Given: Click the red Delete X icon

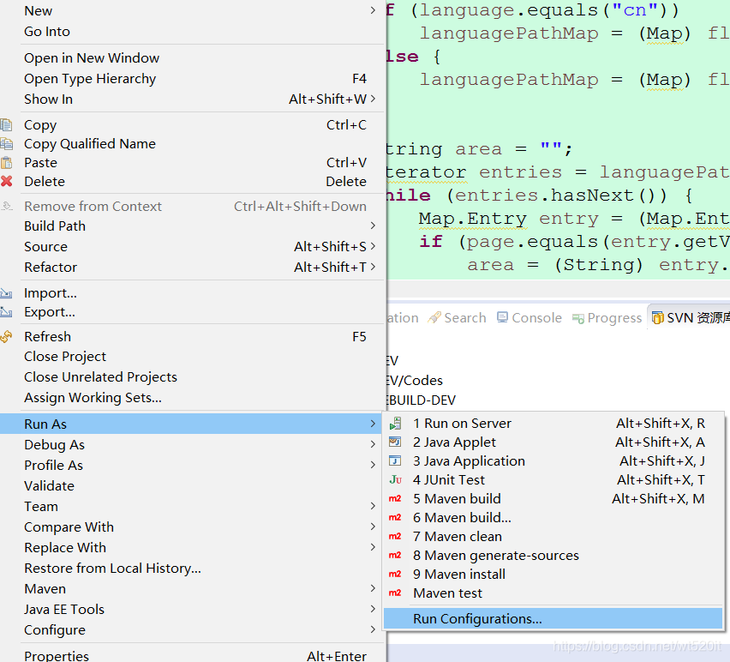Looking at the screenshot, I should pos(6,181).
